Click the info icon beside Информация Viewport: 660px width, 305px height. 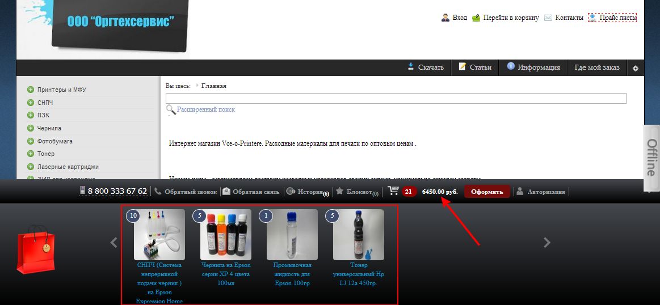[511, 66]
